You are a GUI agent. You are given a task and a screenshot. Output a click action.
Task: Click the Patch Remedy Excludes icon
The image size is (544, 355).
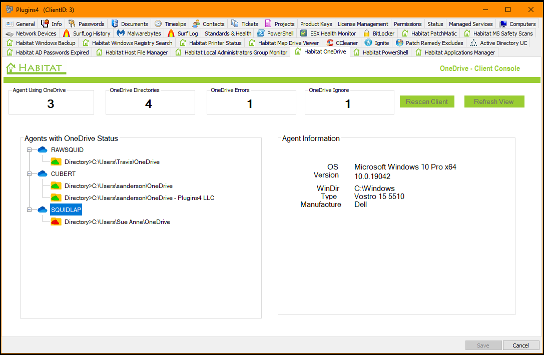tap(399, 42)
